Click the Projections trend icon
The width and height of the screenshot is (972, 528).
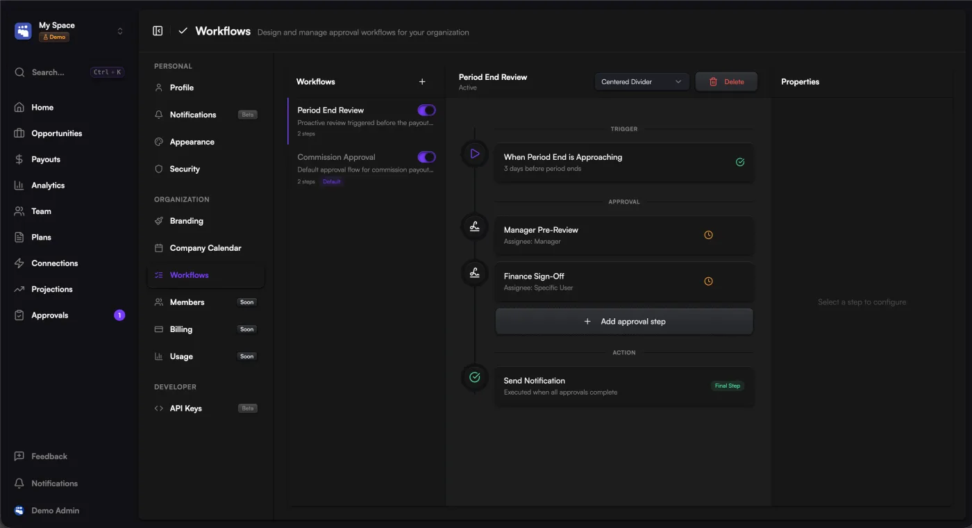click(19, 289)
